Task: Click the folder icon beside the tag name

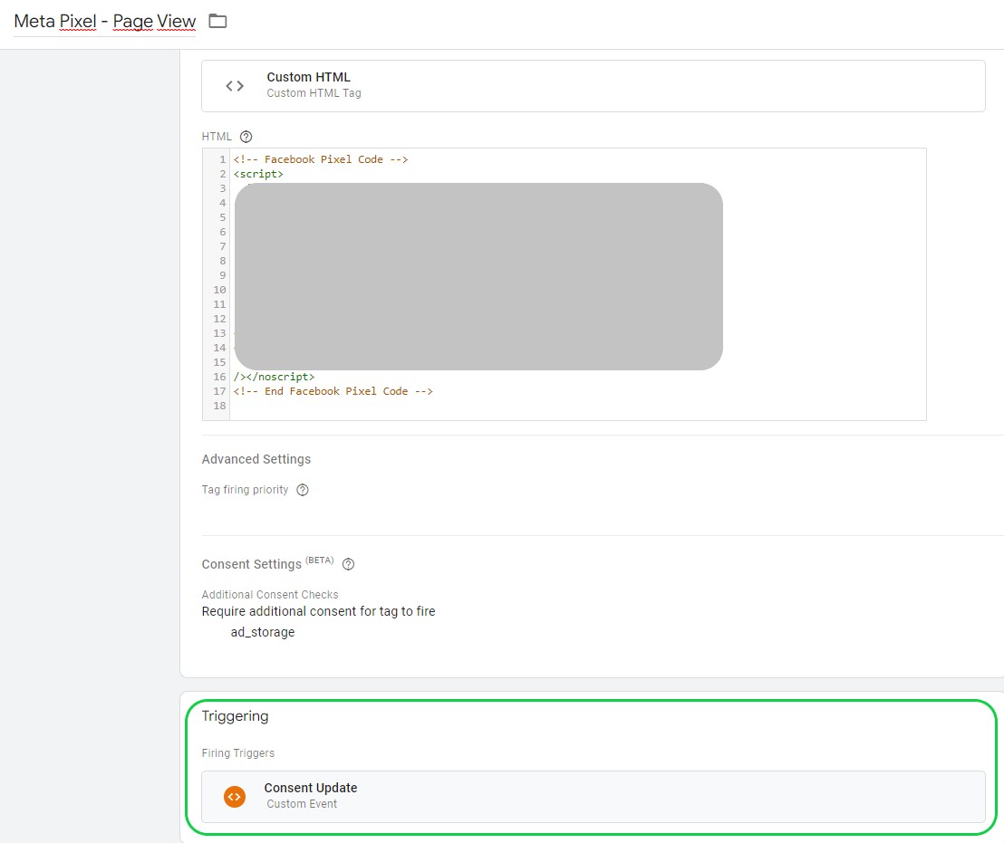Action: (217, 21)
